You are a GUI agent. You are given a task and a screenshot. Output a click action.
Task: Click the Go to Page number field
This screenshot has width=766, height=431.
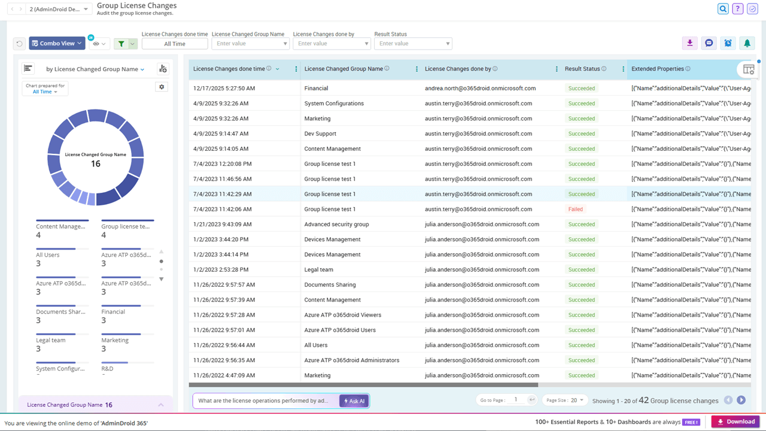(515, 400)
